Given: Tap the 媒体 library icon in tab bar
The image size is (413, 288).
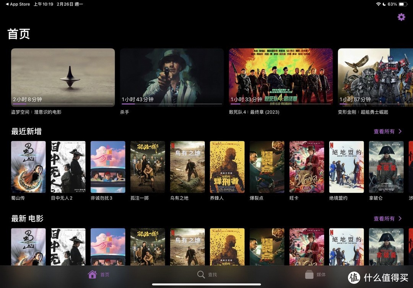Looking at the screenshot, I should point(309,274).
